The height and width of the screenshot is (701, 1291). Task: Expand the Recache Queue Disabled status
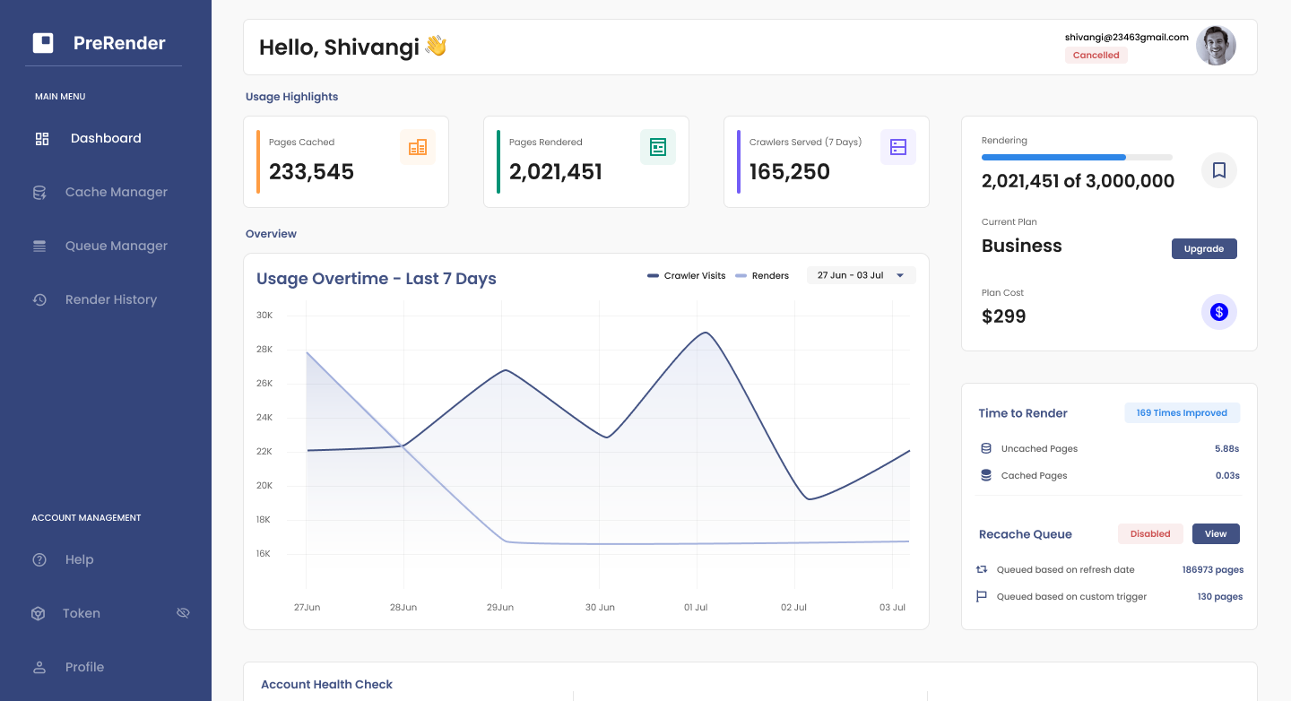tap(1150, 533)
